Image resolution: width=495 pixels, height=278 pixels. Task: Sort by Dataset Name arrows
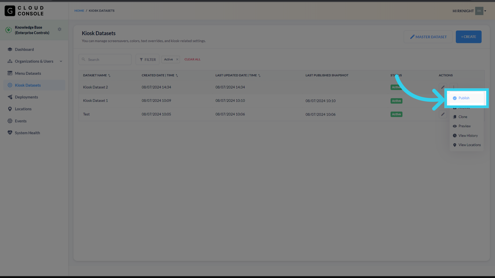(109, 75)
